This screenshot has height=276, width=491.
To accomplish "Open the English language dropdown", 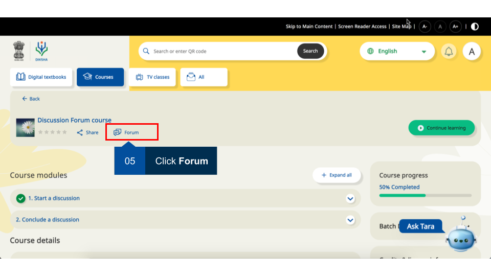I will 397,51.
